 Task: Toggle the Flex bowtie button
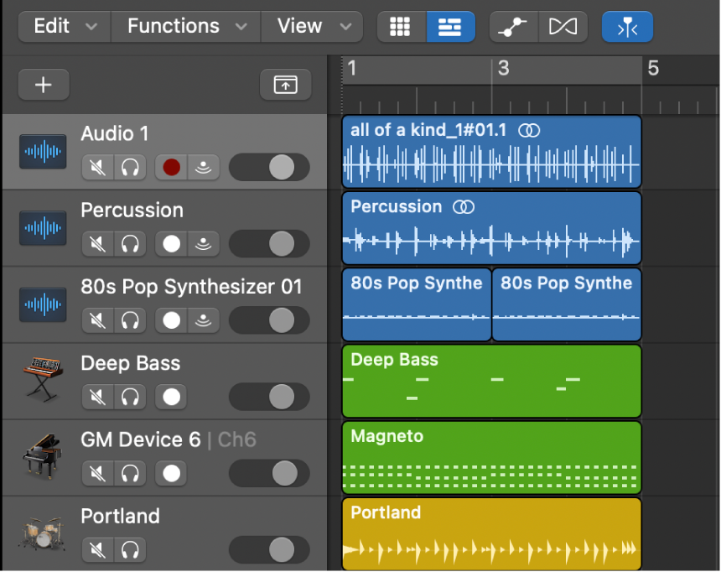[x=561, y=27]
